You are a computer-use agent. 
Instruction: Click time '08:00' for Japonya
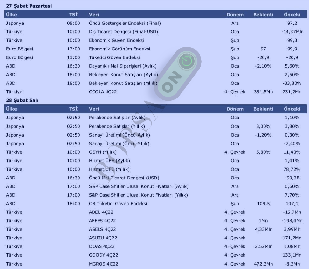tap(73, 23)
